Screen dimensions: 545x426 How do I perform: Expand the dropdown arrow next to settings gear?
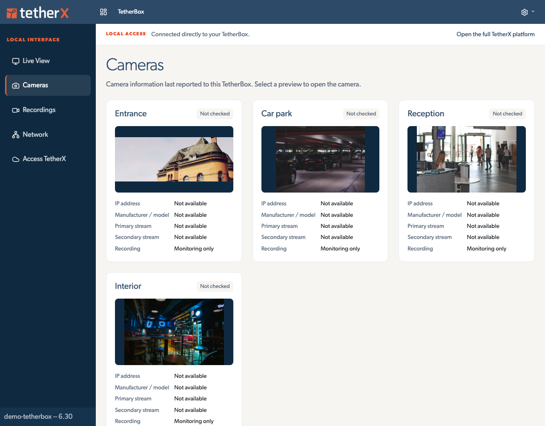tap(533, 12)
